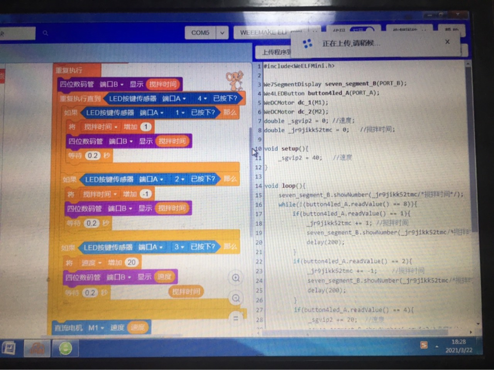This screenshot has height=370, width=494.
Task: Click the code panel scroll-right arrow
Action: (470, 332)
